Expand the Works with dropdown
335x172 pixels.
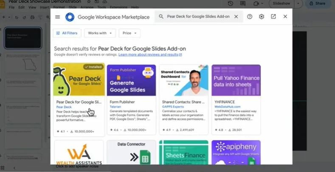click(x=100, y=33)
